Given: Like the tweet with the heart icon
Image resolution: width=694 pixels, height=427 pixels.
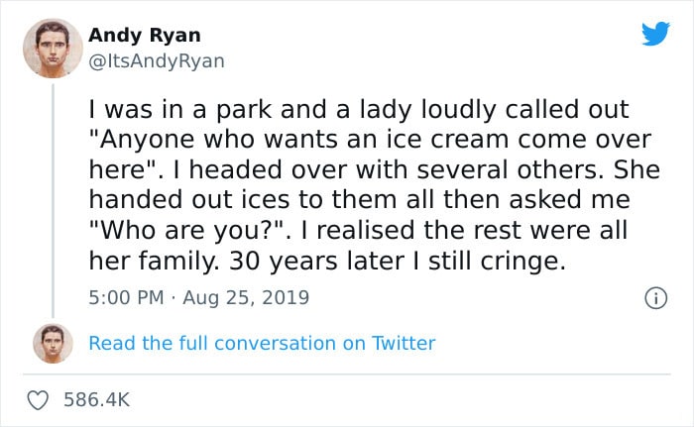Looking at the screenshot, I should coord(39,399).
